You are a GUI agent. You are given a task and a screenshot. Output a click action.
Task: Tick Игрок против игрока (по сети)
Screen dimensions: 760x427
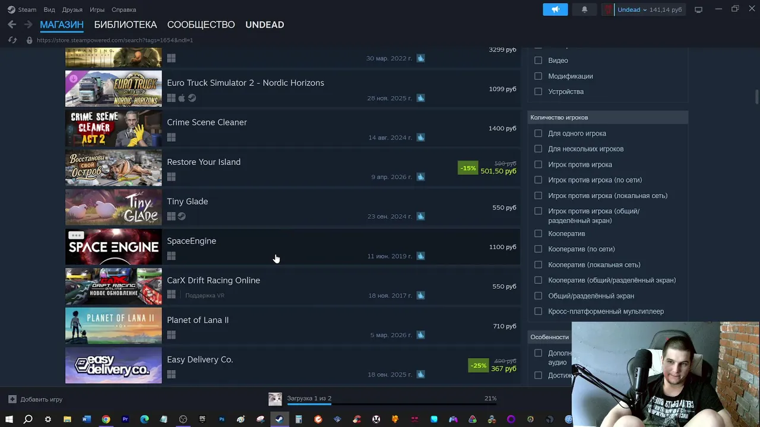pos(538,180)
